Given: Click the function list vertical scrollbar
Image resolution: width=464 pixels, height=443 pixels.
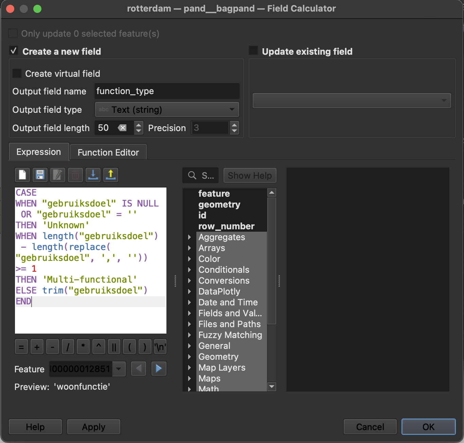Looking at the screenshot, I should [x=272, y=261].
